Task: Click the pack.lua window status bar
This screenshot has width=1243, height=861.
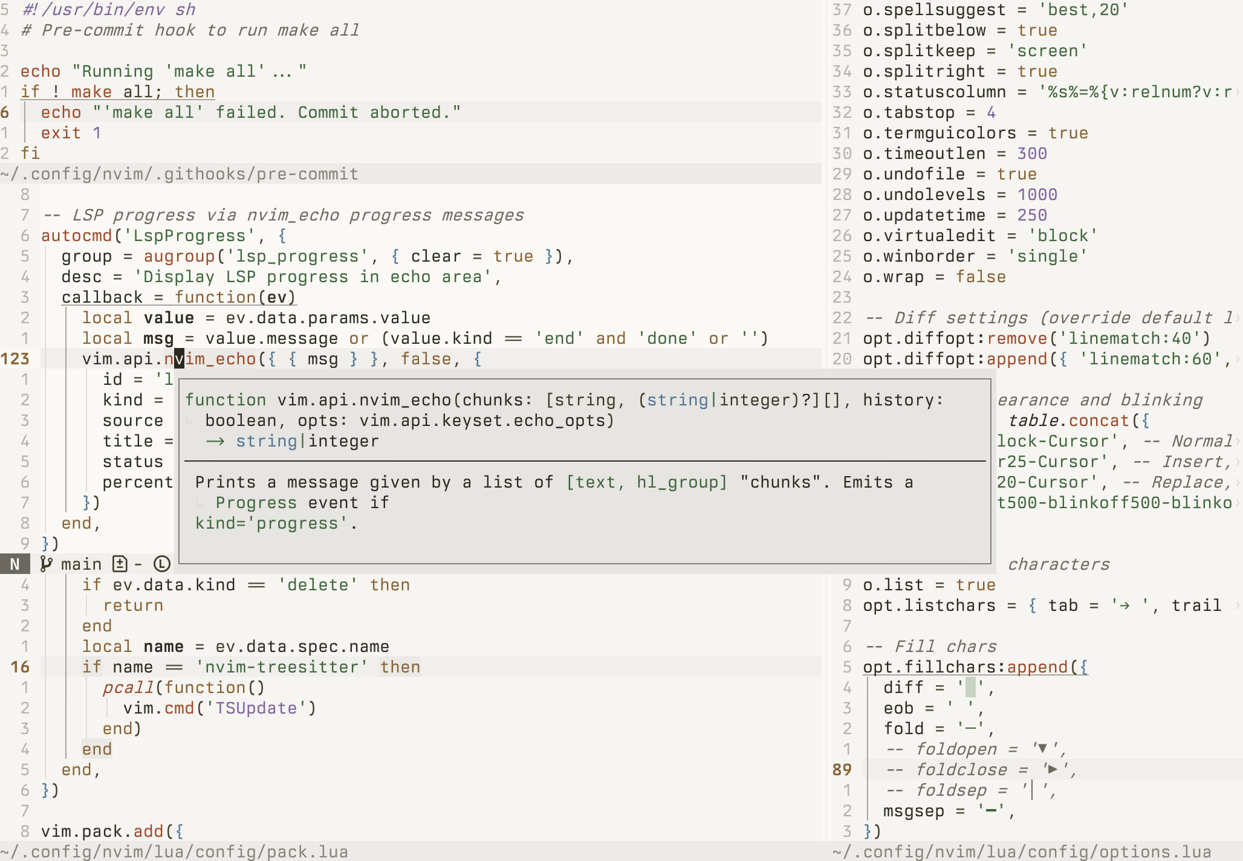Action: [x=174, y=852]
